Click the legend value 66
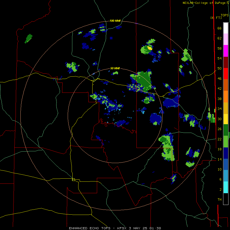 tap(220, 28)
